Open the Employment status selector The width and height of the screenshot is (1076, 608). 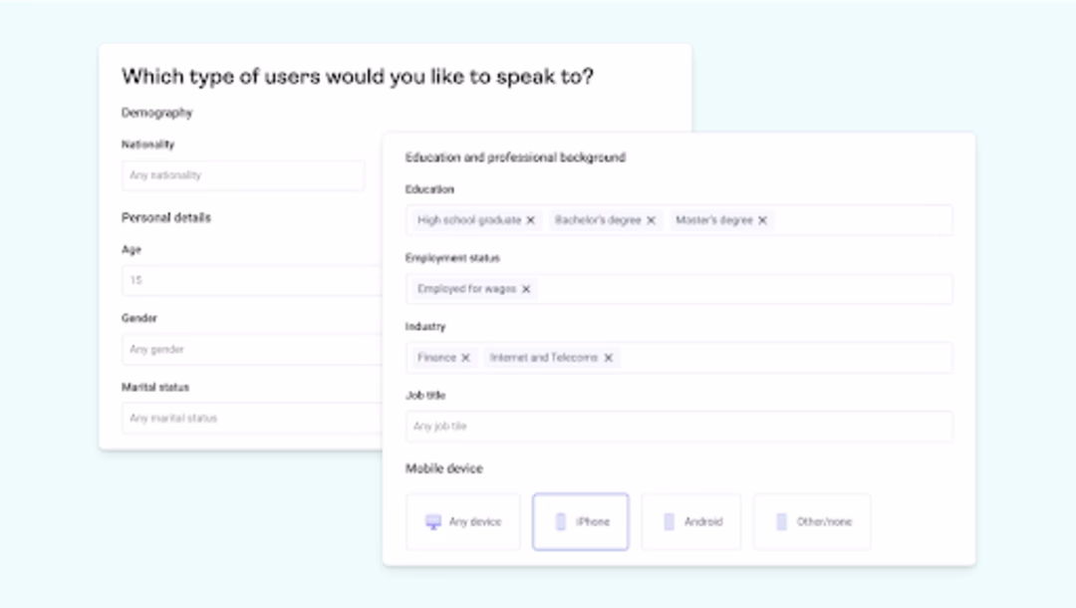pyautogui.click(x=747, y=289)
